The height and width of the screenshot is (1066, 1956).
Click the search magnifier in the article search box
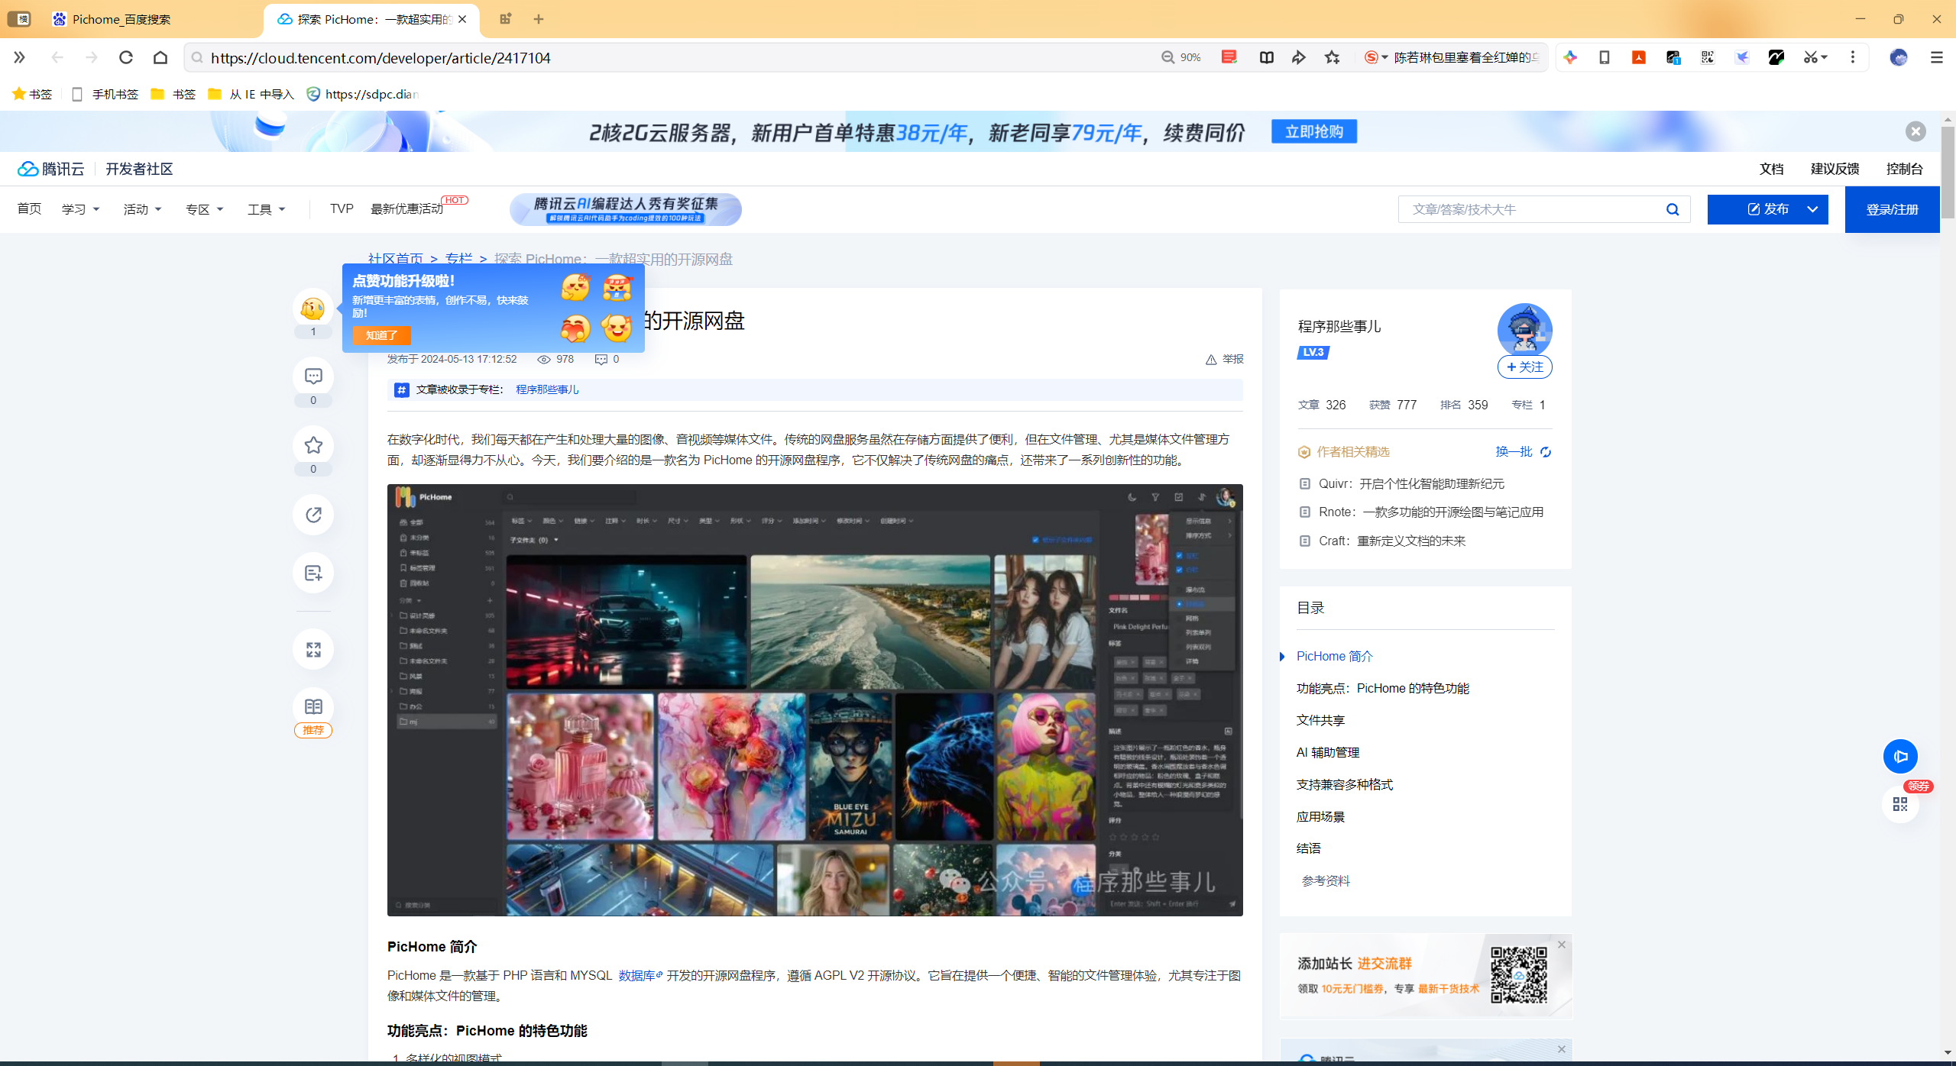coord(1673,209)
